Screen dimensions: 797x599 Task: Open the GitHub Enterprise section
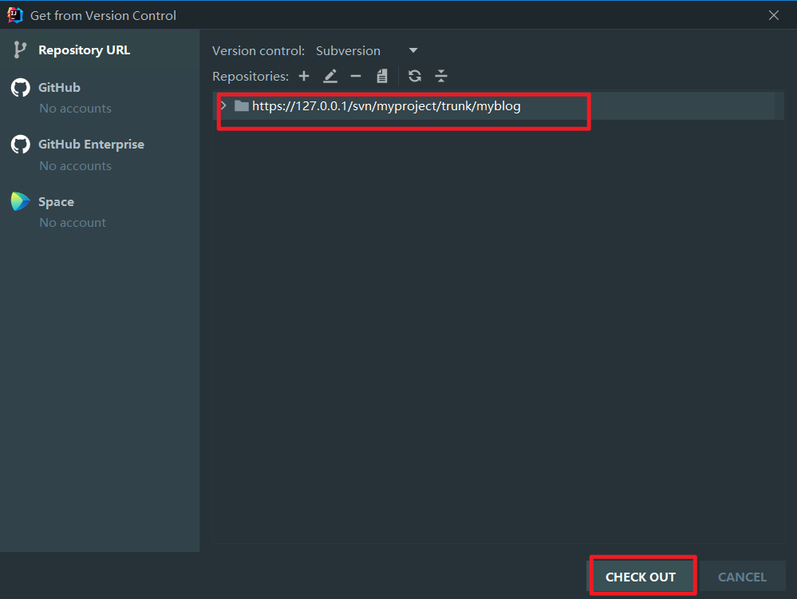[x=101, y=154]
